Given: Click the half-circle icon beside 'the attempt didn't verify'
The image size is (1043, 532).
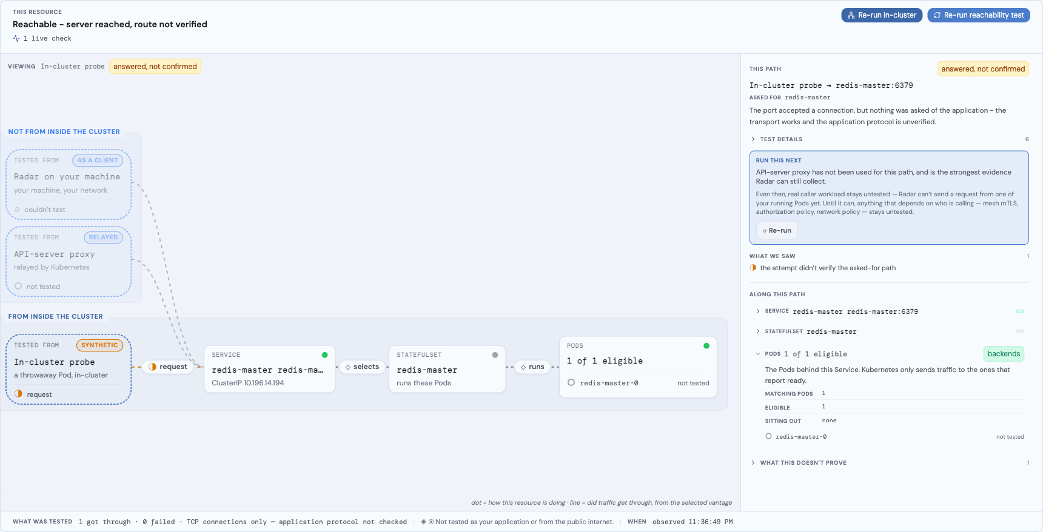Looking at the screenshot, I should click(x=753, y=268).
